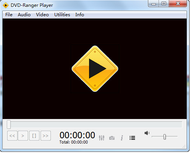Open the Info menu

(x=80, y=15)
